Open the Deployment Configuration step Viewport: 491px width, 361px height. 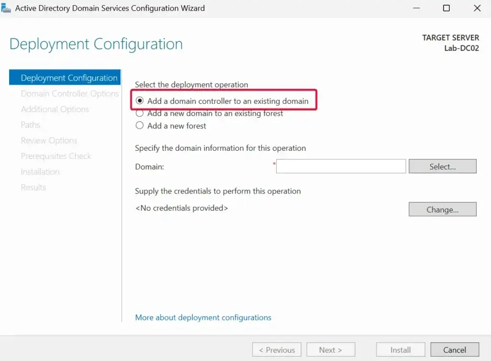pyautogui.click(x=69, y=78)
